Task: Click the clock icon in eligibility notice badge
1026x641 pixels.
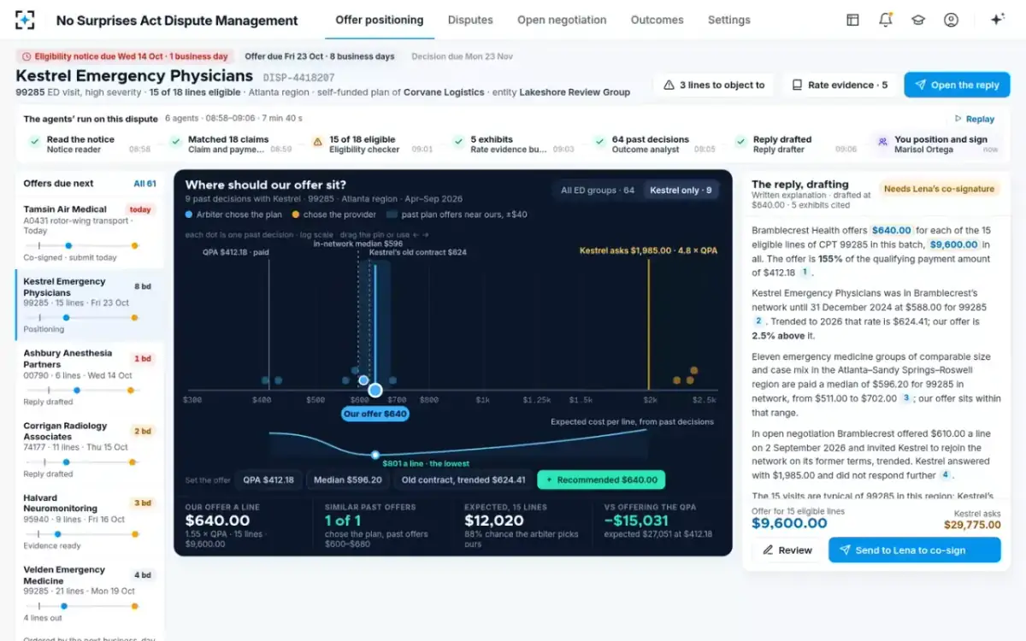Action: (26, 56)
